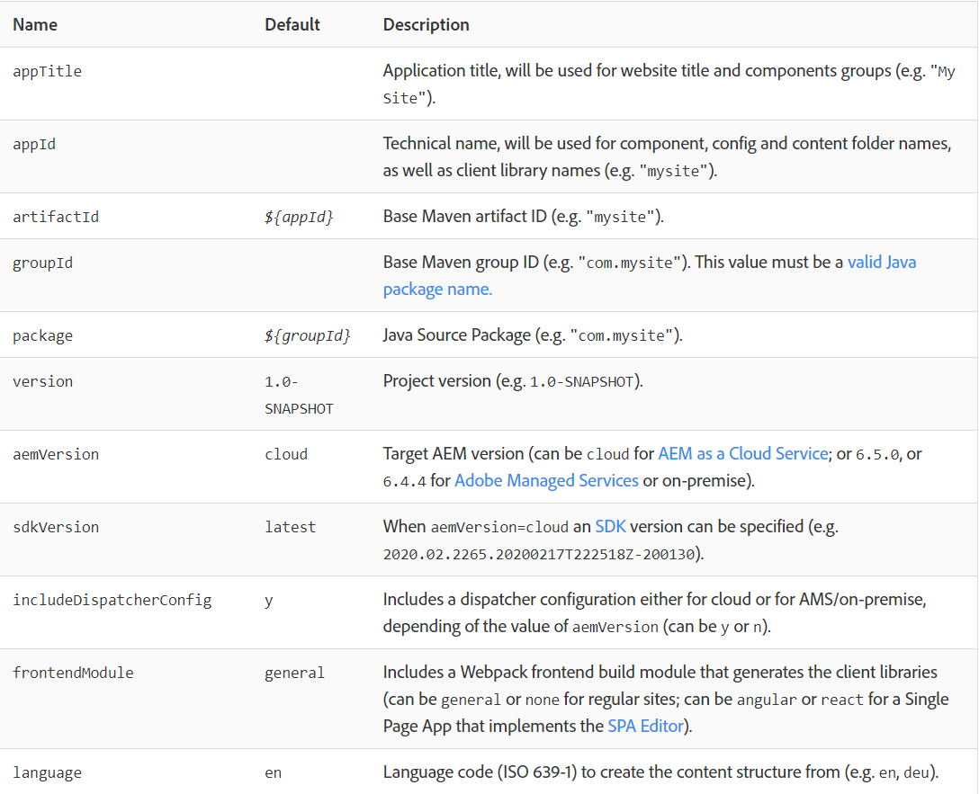The height and width of the screenshot is (794, 979).
Task: Open the valid Java package name link
Action: click(882, 263)
